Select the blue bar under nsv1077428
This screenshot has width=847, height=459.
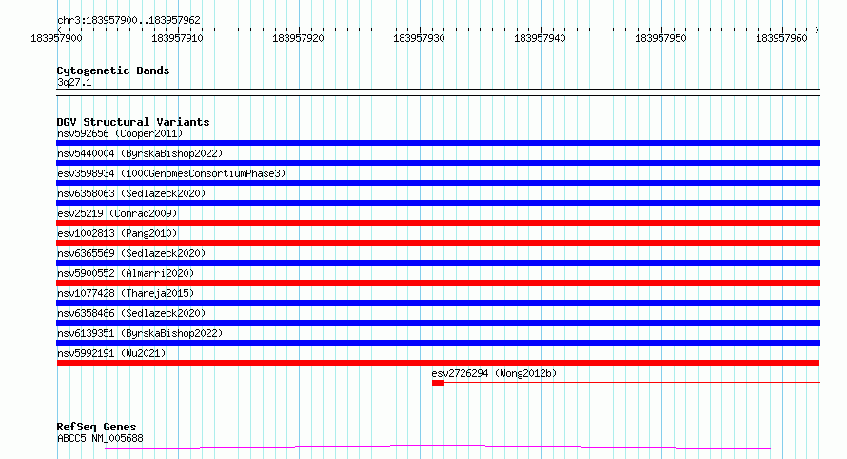pyautogui.click(x=438, y=303)
